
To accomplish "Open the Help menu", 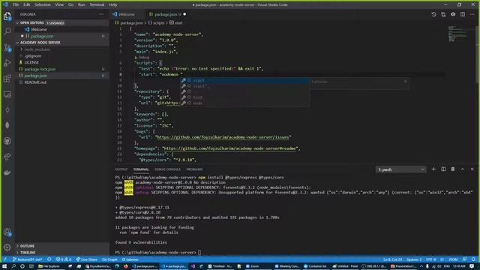I will pyautogui.click(x=113, y=4).
